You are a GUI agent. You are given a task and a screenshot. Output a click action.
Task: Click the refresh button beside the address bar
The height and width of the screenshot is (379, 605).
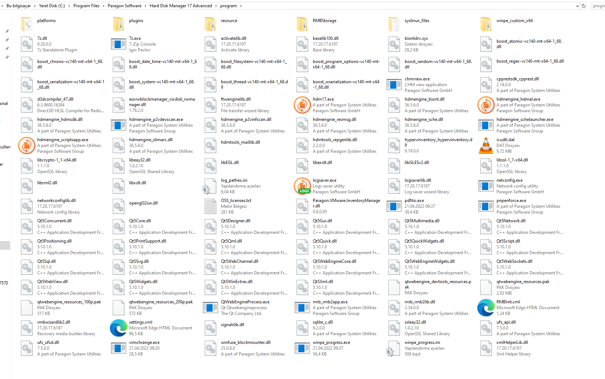point(584,6)
